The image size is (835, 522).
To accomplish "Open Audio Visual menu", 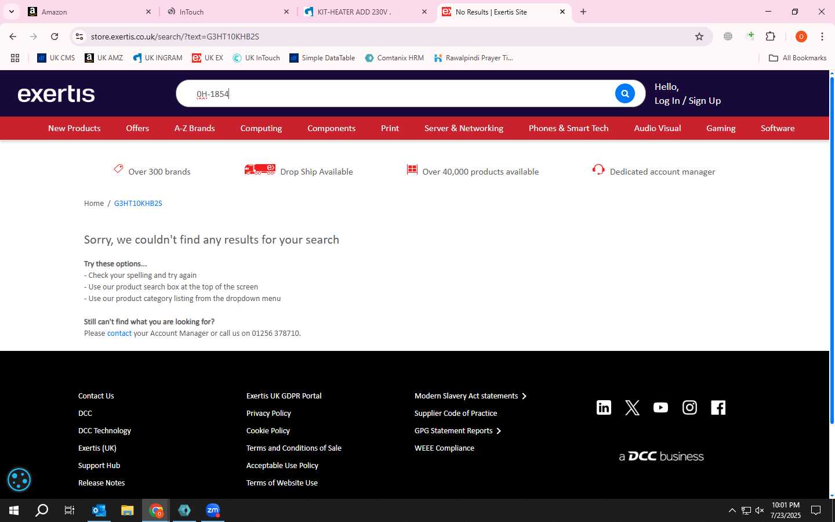I will coord(658,128).
